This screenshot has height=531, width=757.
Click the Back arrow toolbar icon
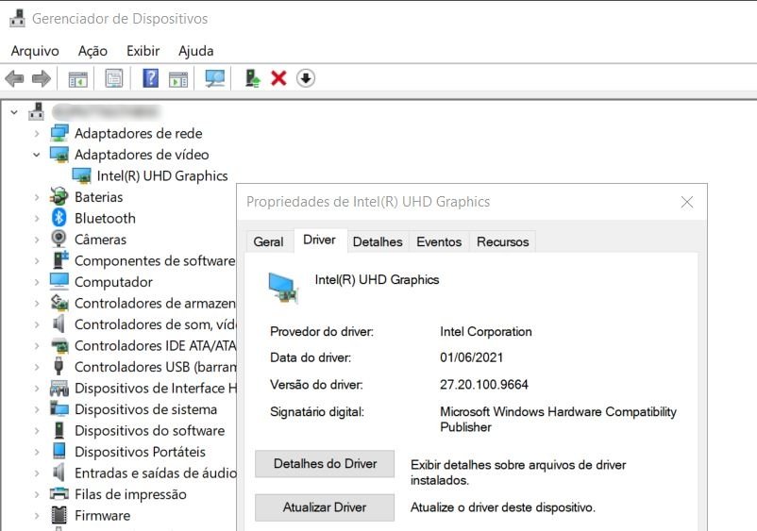click(14, 78)
